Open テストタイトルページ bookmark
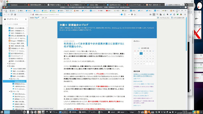Screen dimensions: 203x114 16,56
